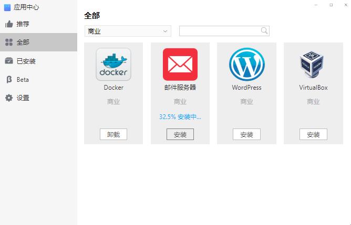Click the grid icon beside 全部
Screen dimensions: 351x225
pyautogui.click(x=9, y=42)
